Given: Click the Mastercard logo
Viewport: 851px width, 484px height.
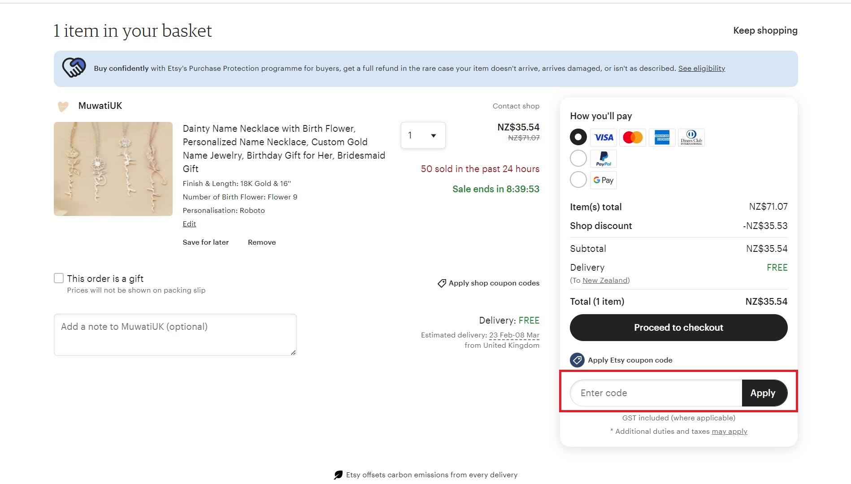Looking at the screenshot, I should [x=633, y=138].
